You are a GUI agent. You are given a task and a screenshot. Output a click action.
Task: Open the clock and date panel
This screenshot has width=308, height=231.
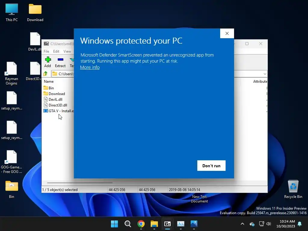click(x=286, y=224)
